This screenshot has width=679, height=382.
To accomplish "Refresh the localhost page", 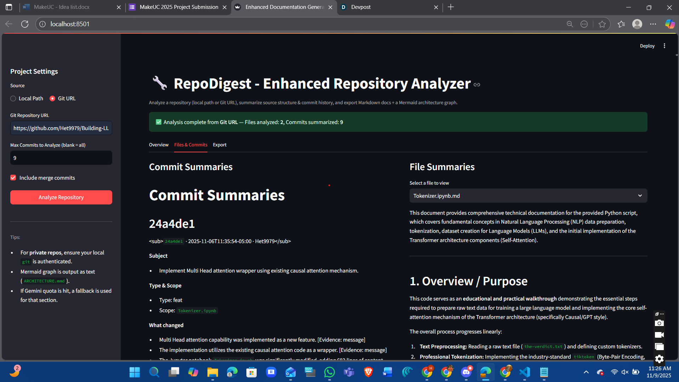I will [x=25, y=24].
